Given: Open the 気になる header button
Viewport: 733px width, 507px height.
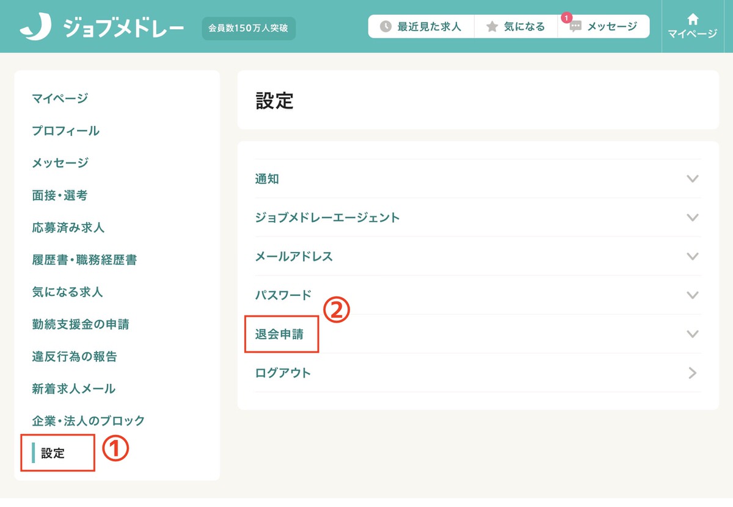Looking at the screenshot, I should click(516, 26).
